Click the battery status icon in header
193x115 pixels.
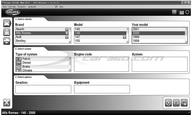182,12
